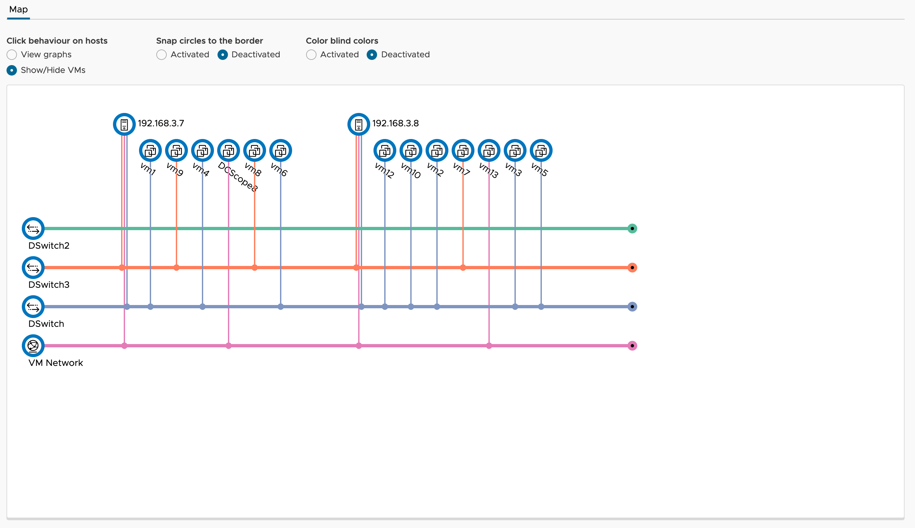Screen dimensions: 915x528
Task: Click the DSwitch2 switch icon
Action: [x=33, y=229]
